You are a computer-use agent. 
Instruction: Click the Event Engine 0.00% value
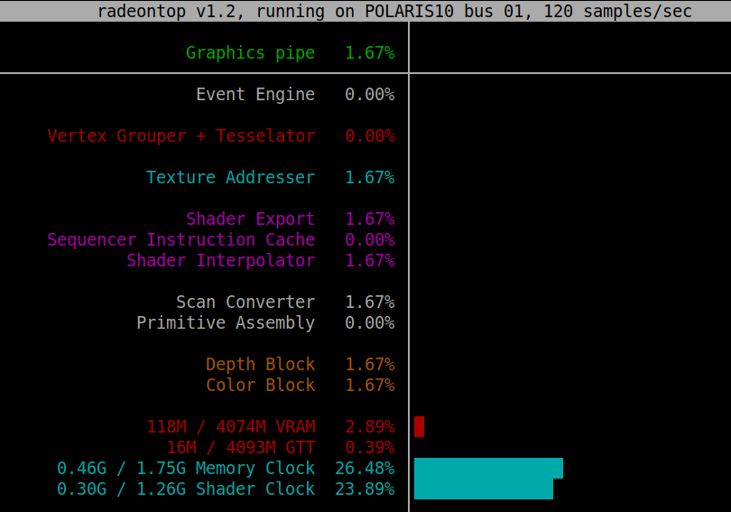[370, 95]
